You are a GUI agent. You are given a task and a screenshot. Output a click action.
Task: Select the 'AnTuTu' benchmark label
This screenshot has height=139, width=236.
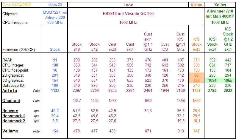tap(10, 91)
